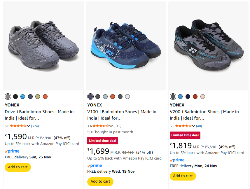Image resolution: width=250 pixels, height=189 pixels.
Task: Choose olive green swatch for Drive-i shoes
Action: click(38, 97)
